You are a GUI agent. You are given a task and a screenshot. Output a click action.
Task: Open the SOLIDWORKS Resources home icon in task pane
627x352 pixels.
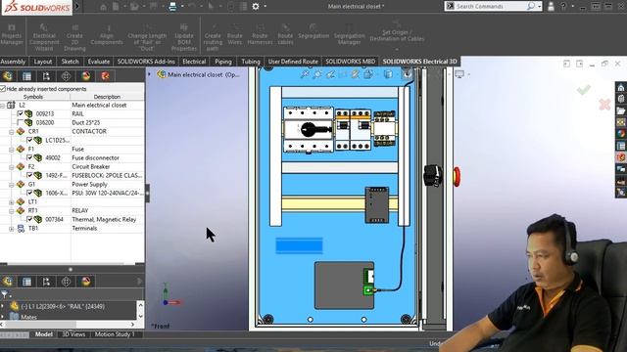tap(621, 87)
